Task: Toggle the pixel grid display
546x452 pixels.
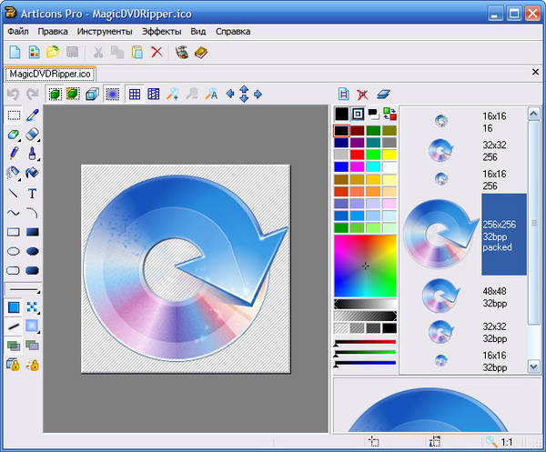Action: [134, 94]
